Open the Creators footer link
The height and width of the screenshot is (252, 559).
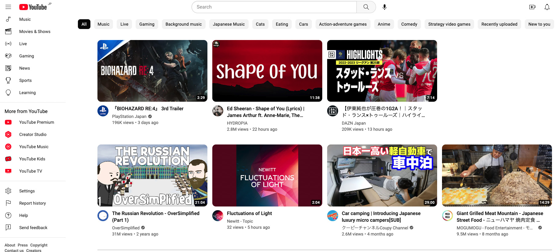(34, 250)
